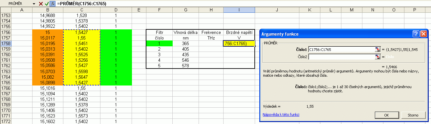431x124 pixels.
Task: Click cell containing 15,1016
Action: click(x=48, y=88)
